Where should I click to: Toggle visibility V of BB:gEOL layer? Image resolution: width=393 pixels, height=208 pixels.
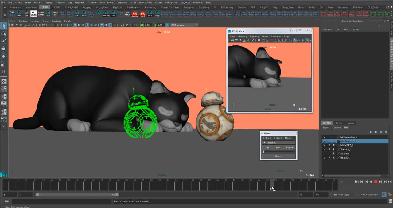click(x=324, y=158)
